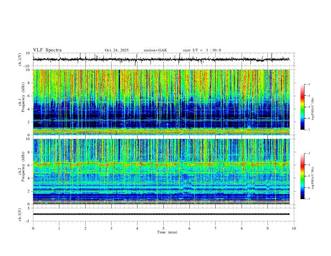Click the time axis tick label '8'

coord(242,228)
